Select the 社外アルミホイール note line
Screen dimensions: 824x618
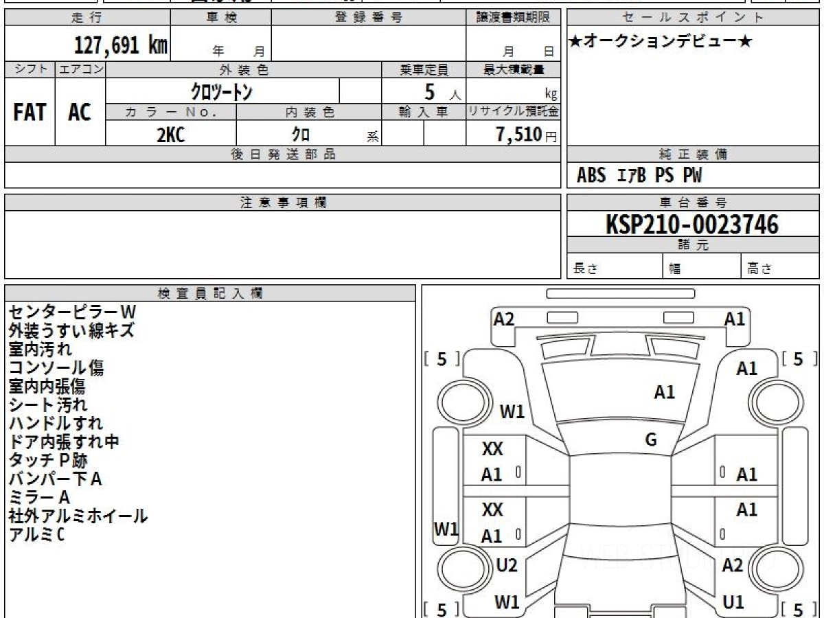[78, 516]
